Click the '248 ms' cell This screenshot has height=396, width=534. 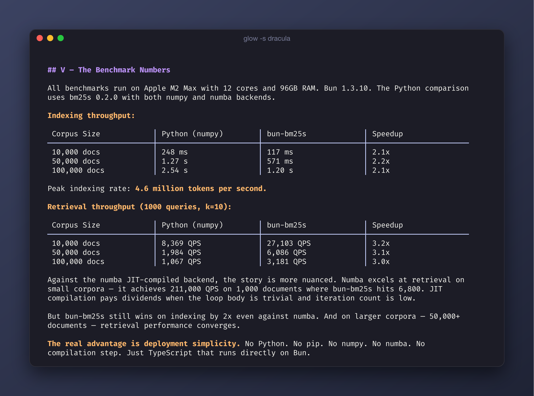point(175,152)
